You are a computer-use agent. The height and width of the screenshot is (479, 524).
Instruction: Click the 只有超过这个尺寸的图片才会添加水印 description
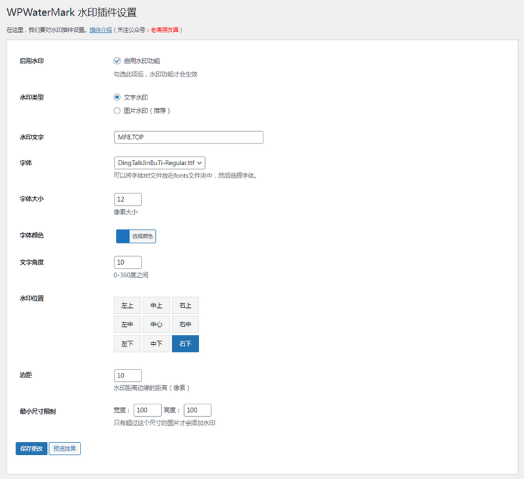click(164, 423)
